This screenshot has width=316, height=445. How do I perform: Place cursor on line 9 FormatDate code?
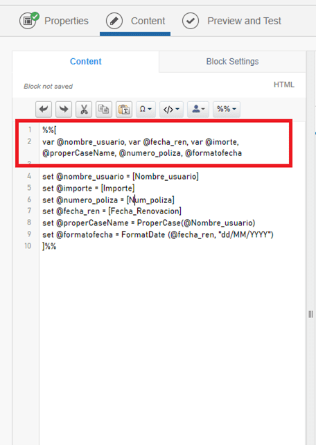[158, 235]
